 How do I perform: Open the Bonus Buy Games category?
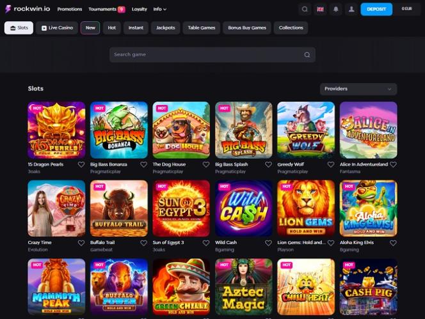(x=247, y=28)
